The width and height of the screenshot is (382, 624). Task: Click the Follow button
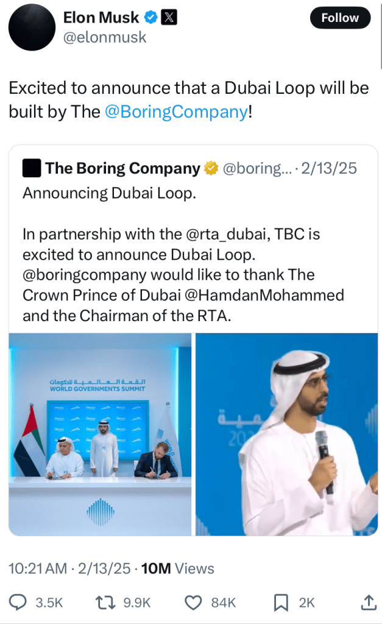[x=340, y=18]
